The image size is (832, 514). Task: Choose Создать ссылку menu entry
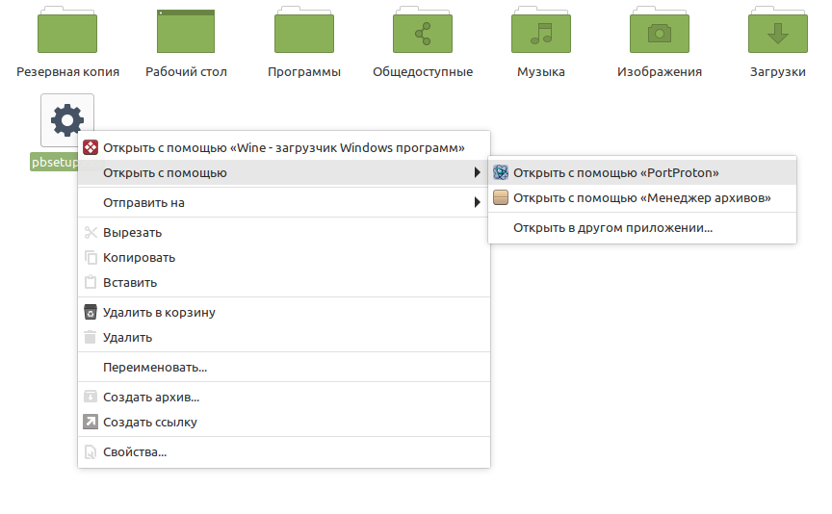(284, 422)
